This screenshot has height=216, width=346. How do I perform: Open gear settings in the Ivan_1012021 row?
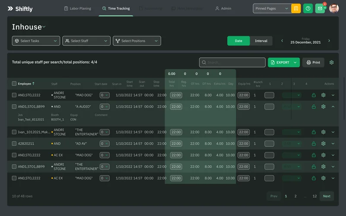click(323, 132)
